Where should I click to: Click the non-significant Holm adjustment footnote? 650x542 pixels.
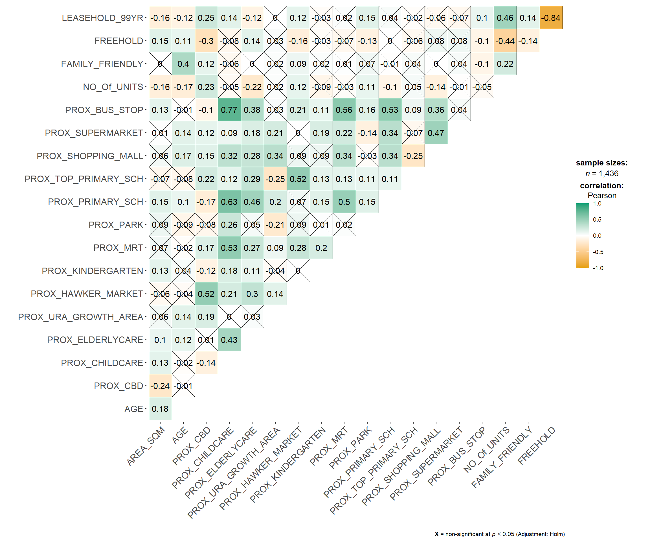[x=500, y=534]
